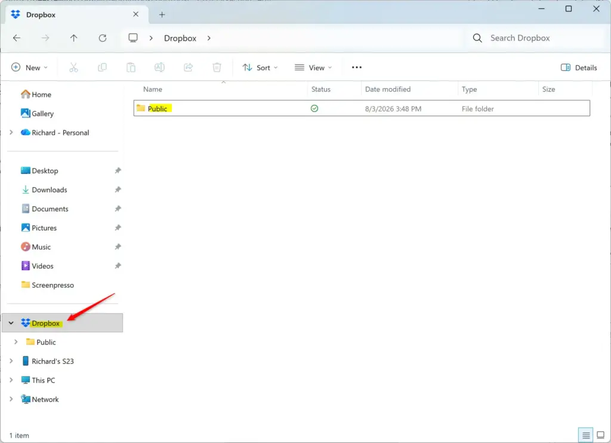Click the pin icon beside Videos
The height and width of the screenshot is (443, 611).
coord(118,266)
